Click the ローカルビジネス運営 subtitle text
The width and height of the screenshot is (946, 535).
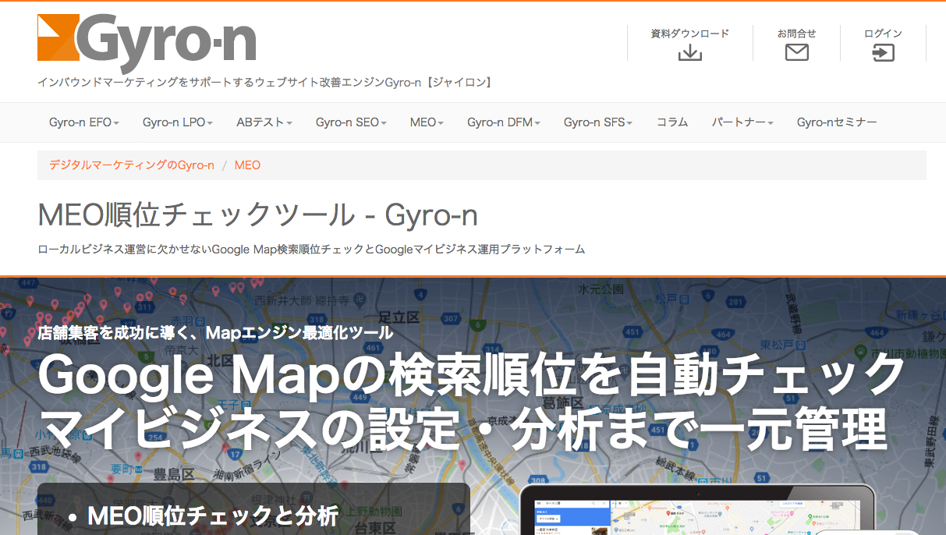[311, 250]
